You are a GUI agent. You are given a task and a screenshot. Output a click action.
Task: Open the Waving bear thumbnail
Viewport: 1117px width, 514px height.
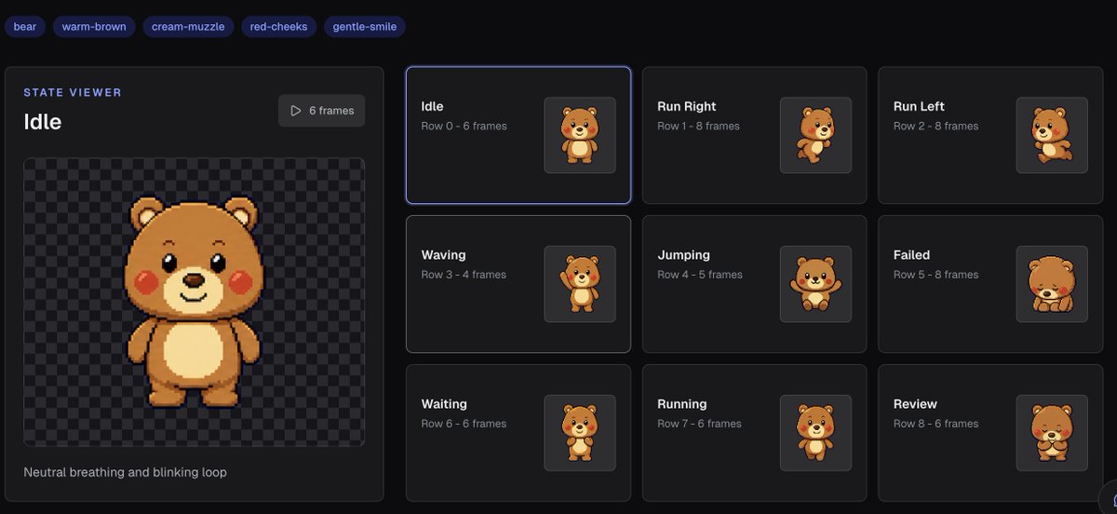(x=580, y=284)
